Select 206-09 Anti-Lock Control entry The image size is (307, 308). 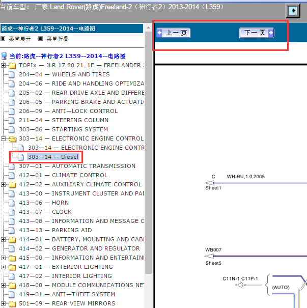[68, 111]
